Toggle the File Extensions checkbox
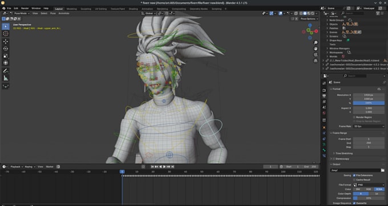388x206 pixels. click(x=354, y=175)
